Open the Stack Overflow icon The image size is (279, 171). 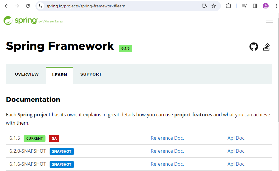pyautogui.click(x=266, y=47)
